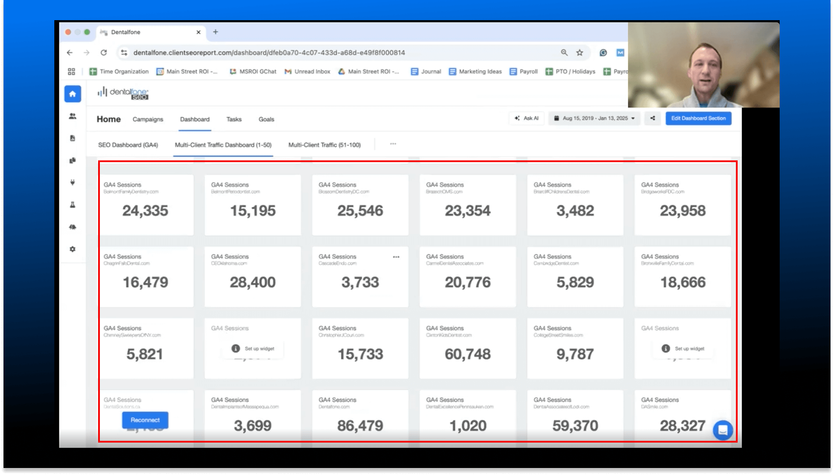Click the 23,958 sessions value
This screenshot has width=834, height=475.
(x=683, y=211)
